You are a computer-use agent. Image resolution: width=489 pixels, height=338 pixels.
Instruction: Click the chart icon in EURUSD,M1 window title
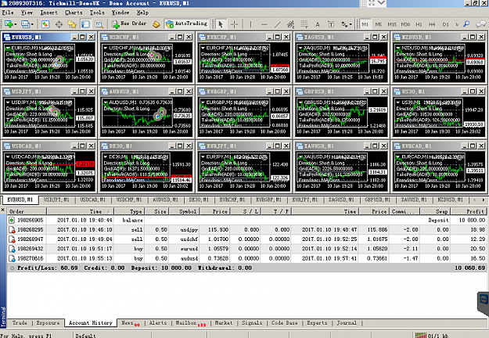tap(7, 37)
